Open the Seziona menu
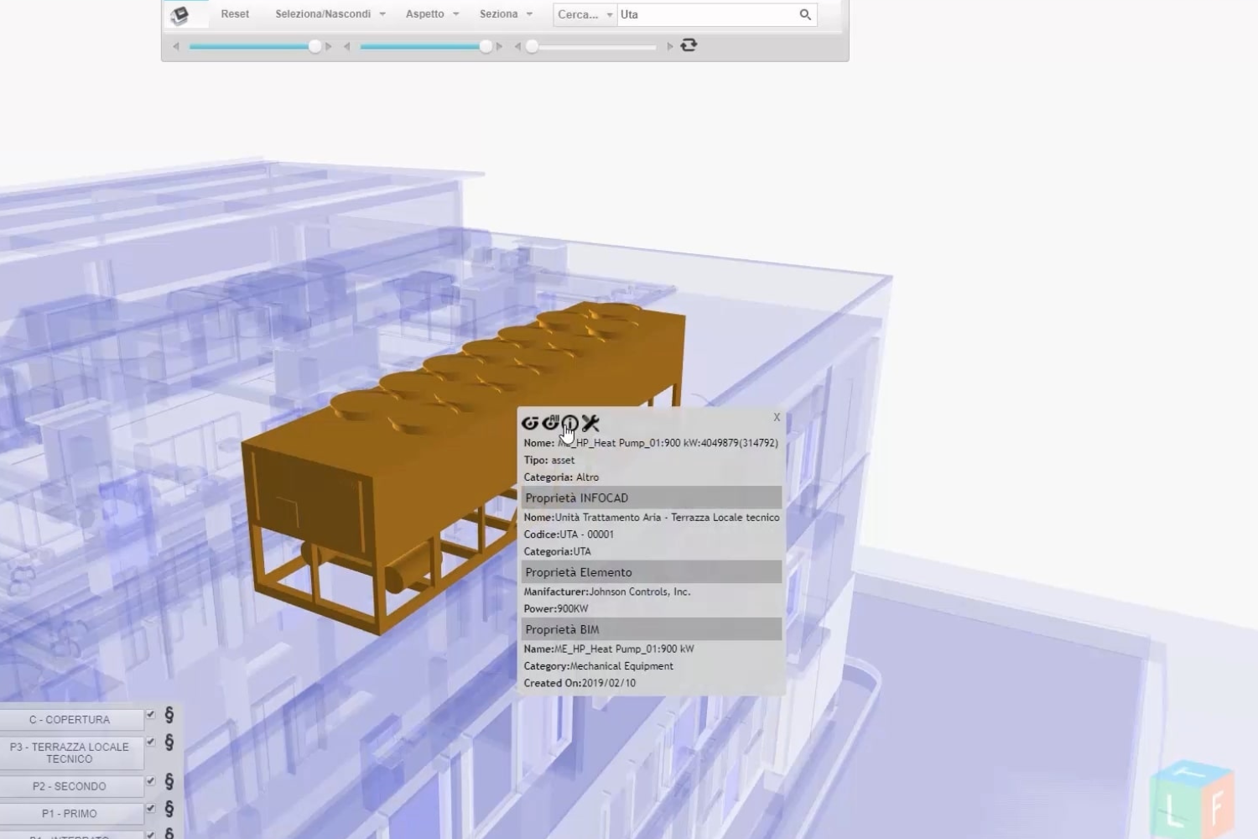The image size is (1258, 839). [506, 14]
